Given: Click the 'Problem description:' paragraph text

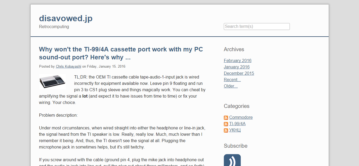Looking at the screenshot, I should pyautogui.click(x=58, y=115).
